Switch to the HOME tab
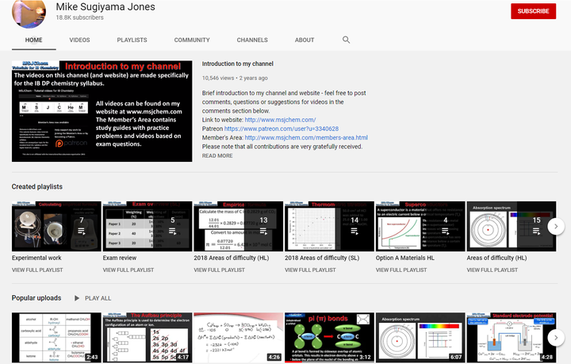Image resolution: width=571 pixels, height=364 pixels. [33, 40]
